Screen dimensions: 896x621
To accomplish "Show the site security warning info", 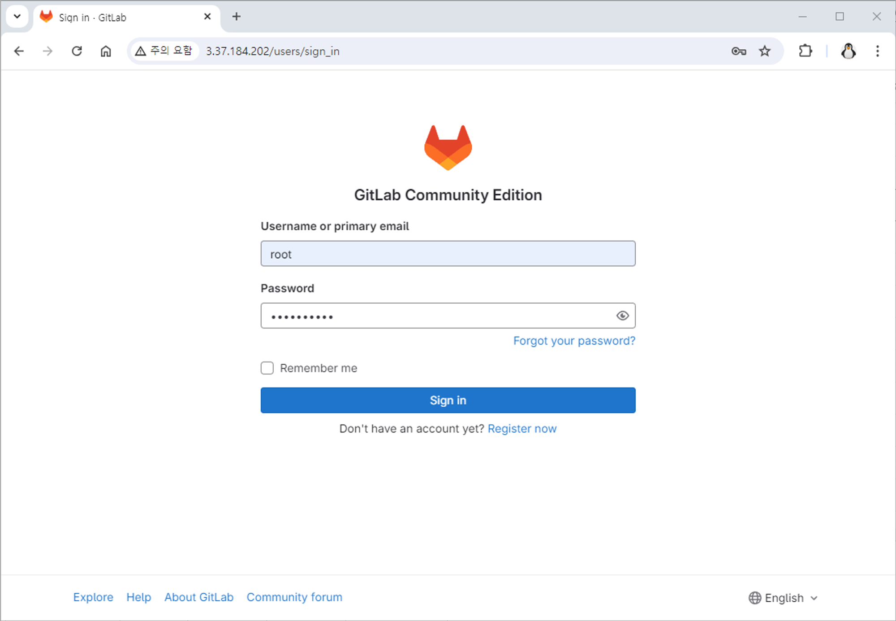I will (164, 51).
